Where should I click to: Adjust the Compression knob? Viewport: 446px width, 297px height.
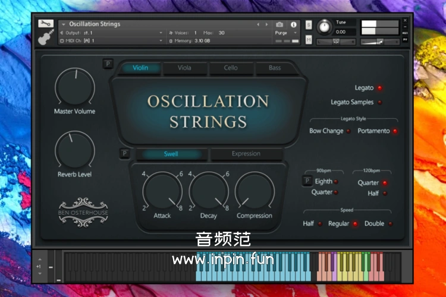click(x=255, y=191)
